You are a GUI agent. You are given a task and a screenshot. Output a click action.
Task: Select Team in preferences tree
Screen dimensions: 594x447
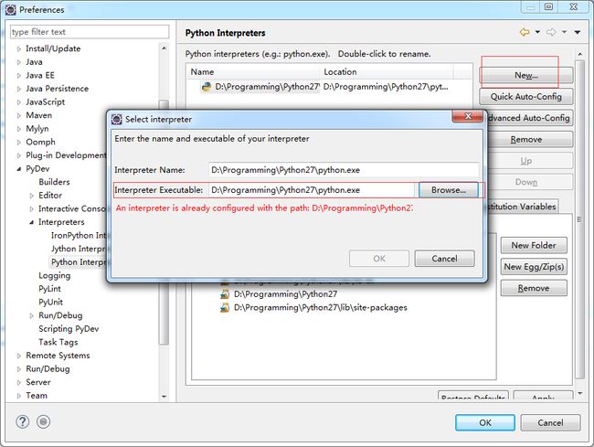37,396
